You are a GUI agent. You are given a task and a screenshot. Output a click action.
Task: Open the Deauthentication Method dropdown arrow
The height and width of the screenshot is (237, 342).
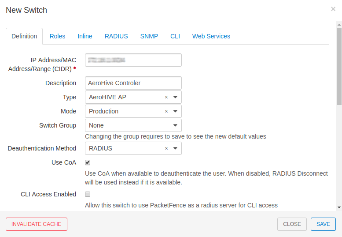click(x=175, y=148)
